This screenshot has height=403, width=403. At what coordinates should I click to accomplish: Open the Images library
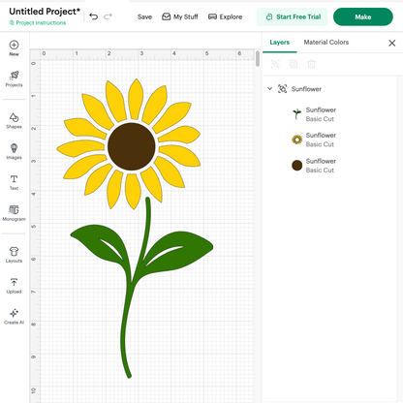14,151
